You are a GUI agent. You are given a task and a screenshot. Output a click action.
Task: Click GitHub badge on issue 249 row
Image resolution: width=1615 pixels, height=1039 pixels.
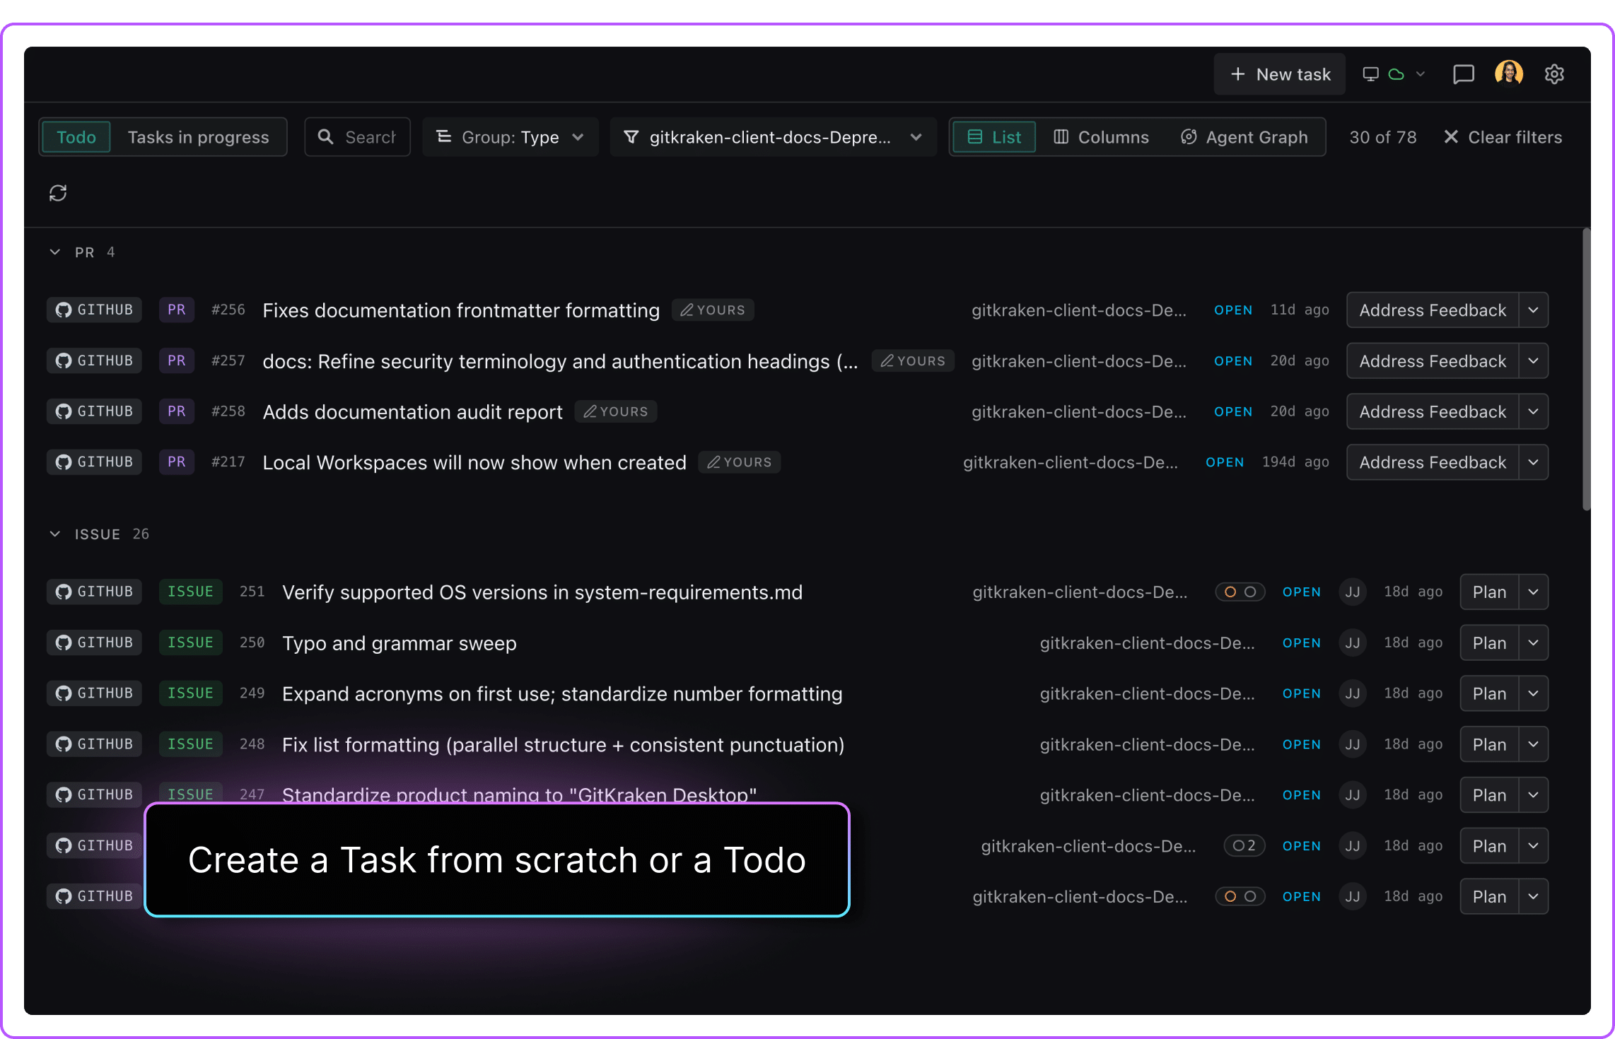pos(95,693)
